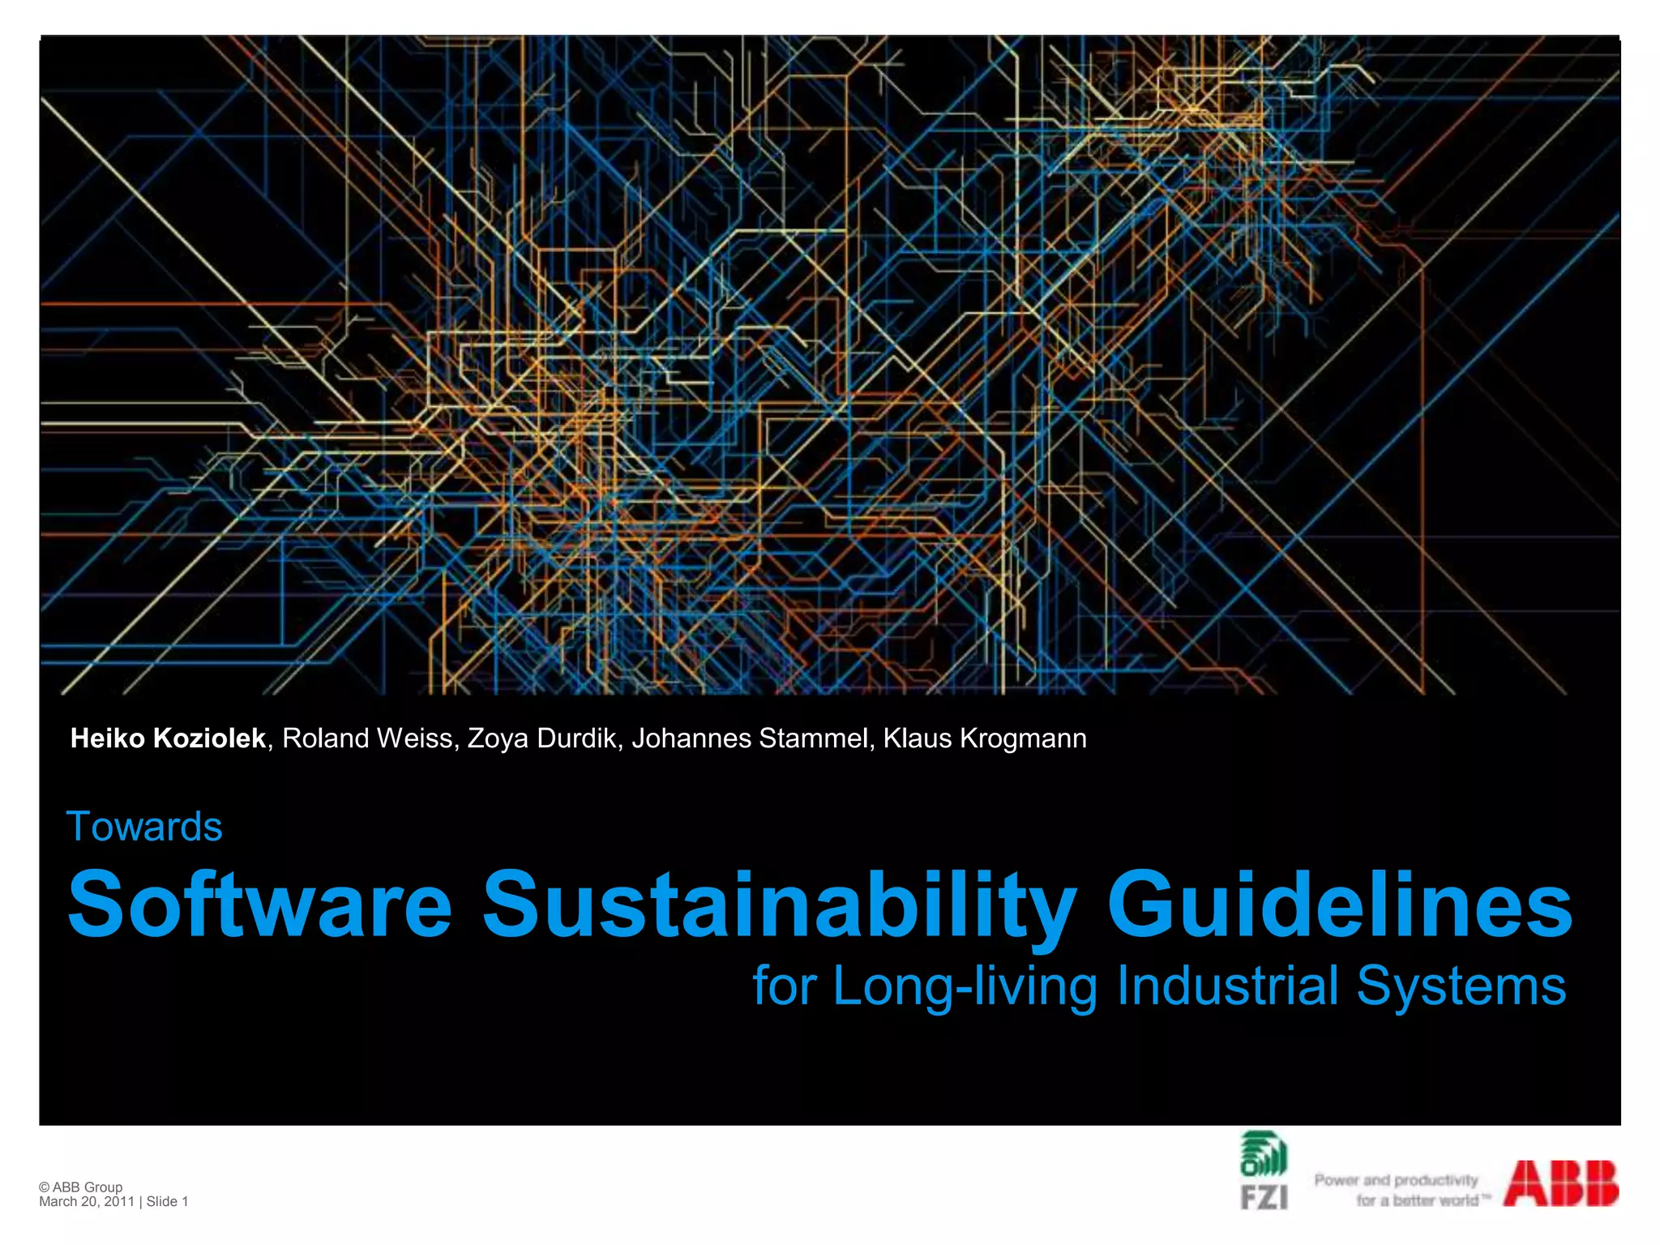Click the word Towards
1660x1245 pixels.
pos(144,827)
